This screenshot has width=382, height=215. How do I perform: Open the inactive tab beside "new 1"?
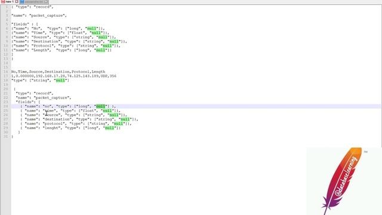tap(34, 2)
